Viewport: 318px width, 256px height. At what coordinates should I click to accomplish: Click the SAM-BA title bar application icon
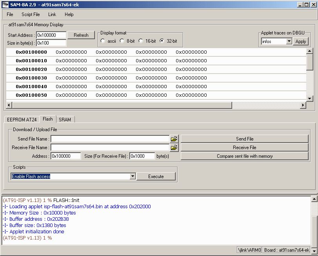tap(5, 4)
